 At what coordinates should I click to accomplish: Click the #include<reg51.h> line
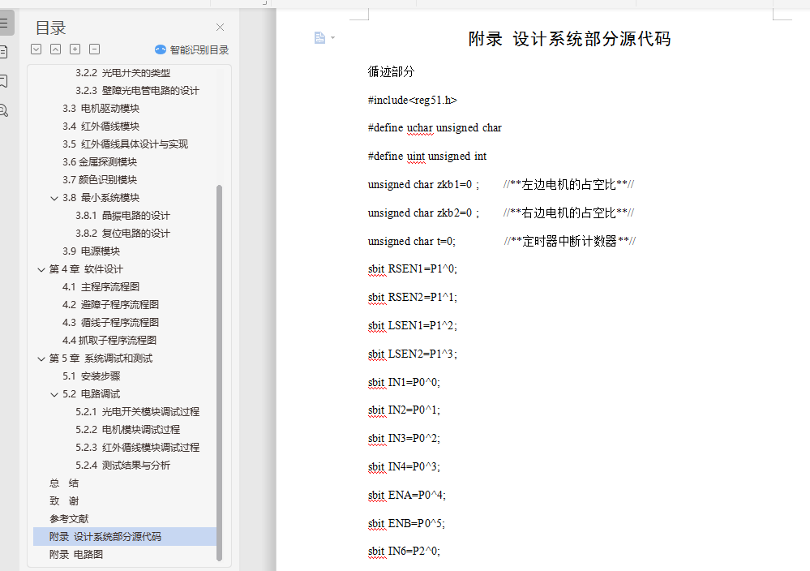tap(412, 101)
